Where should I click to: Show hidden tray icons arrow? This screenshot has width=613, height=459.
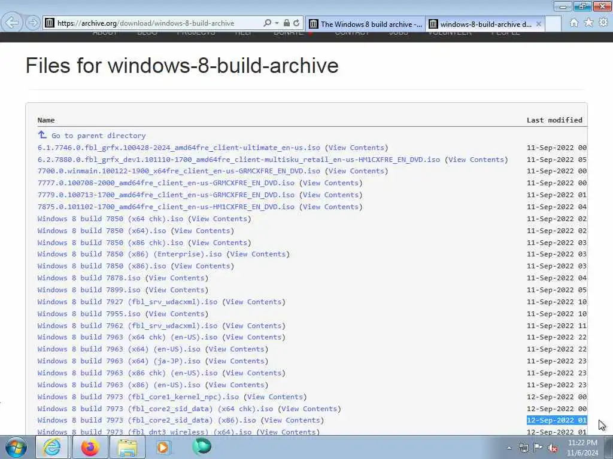(x=509, y=448)
